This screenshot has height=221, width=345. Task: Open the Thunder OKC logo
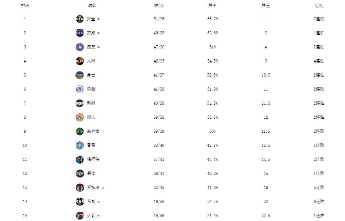(x=80, y=146)
